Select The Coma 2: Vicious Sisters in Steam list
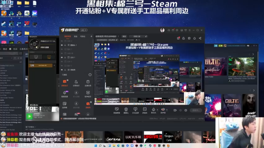Image resolution: width=264 pixels, height=148 pixels. click(x=9, y=78)
